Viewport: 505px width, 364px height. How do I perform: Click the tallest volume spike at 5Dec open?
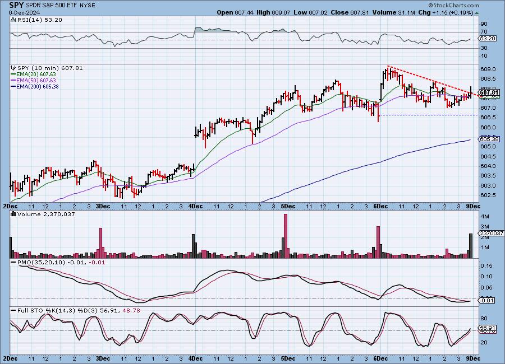286,236
